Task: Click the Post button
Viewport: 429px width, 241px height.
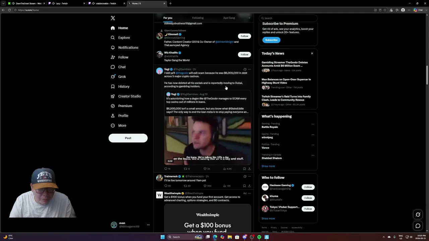Action: tap(128, 138)
